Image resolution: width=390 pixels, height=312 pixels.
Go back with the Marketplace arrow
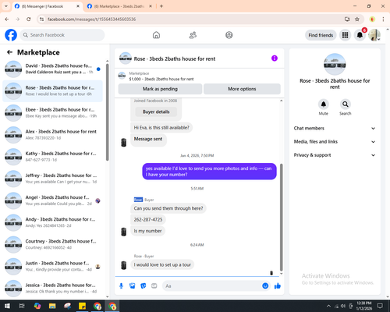[x=10, y=52]
